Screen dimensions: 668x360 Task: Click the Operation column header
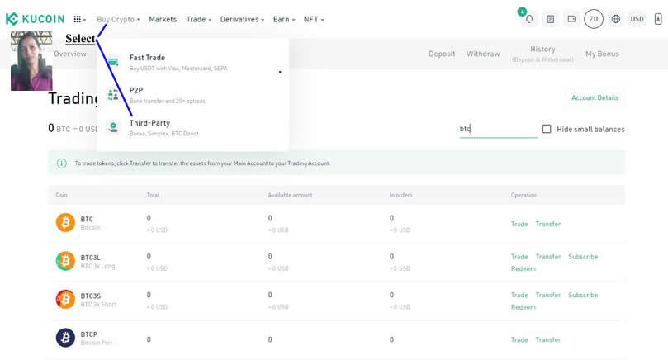point(524,195)
